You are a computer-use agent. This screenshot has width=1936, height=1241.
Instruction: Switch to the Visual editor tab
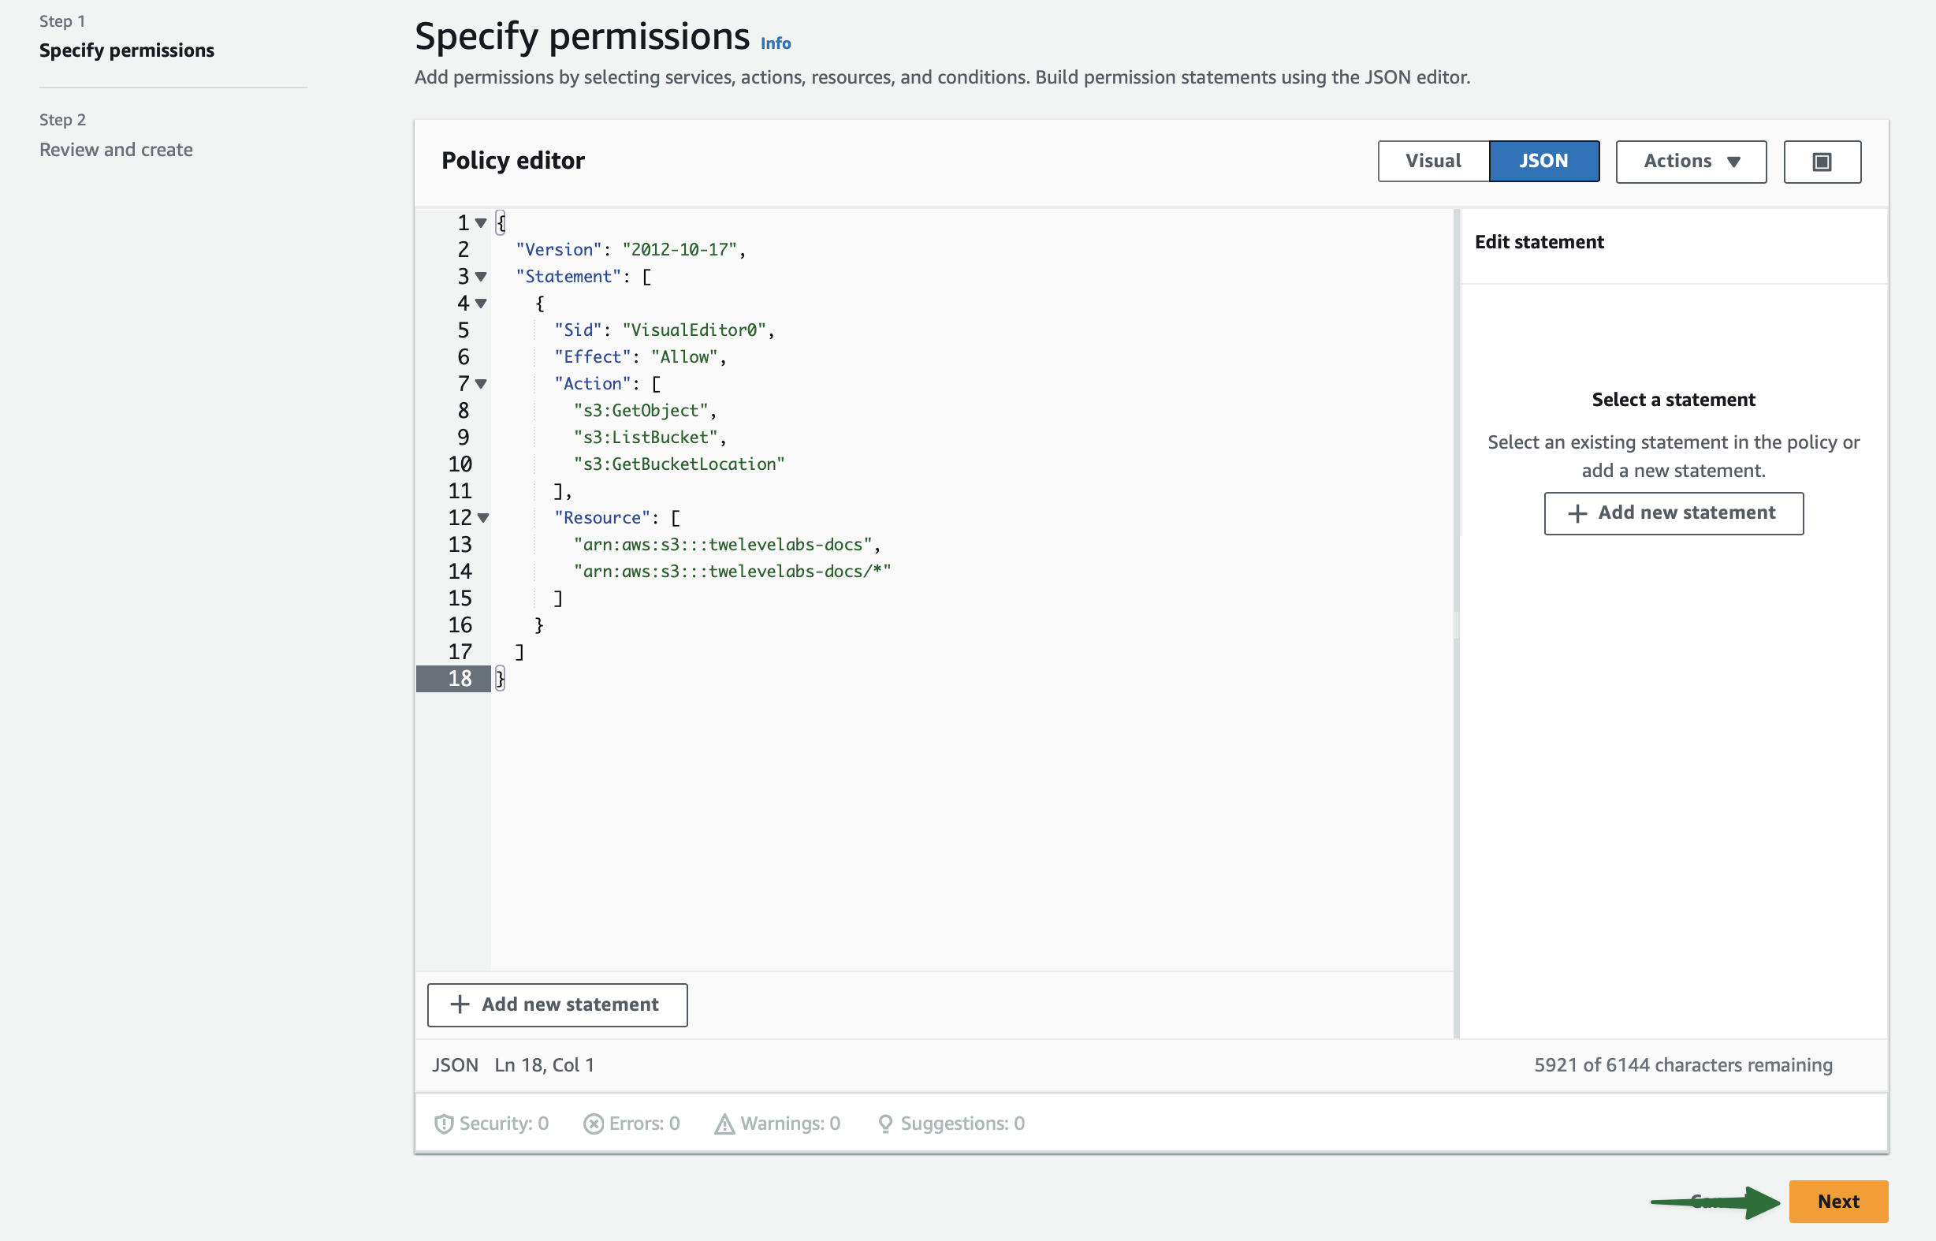1432,161
